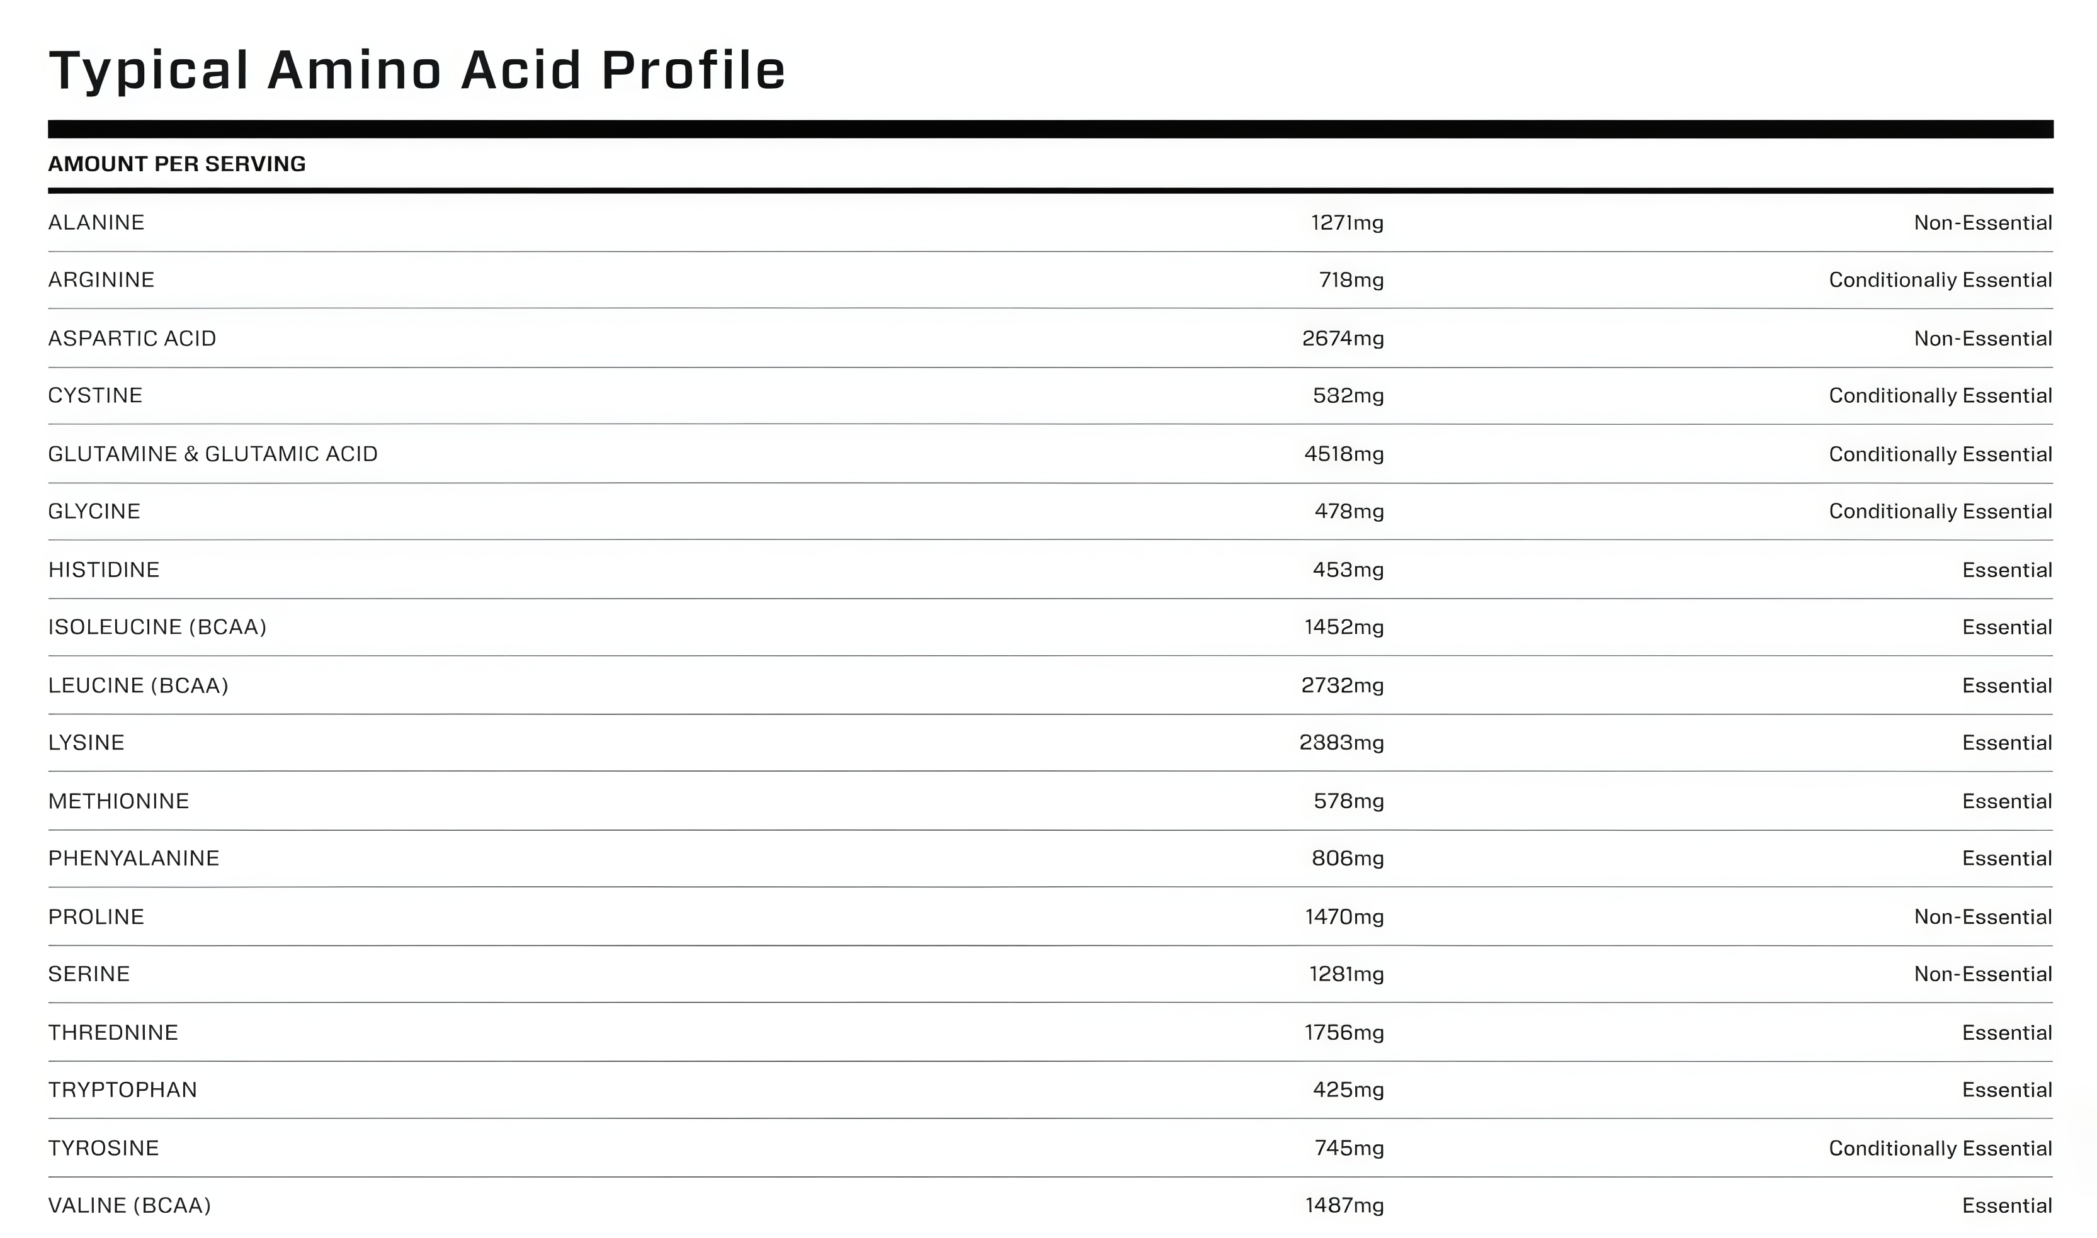Select the ALANINE row label
The width and height of the screenshot is (2097, 1238).
point(96,223)
